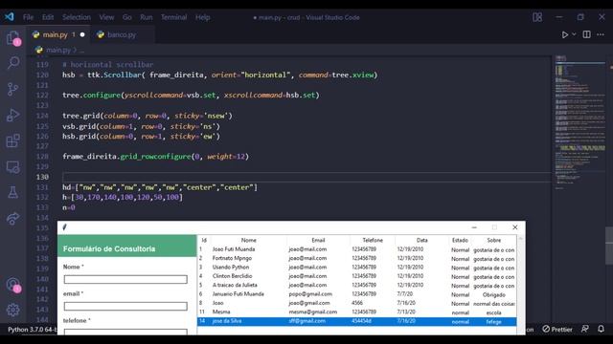This screenshot has height=344, width=613.
Task: Select the Mesma row in table
Action: pos(356,312)
